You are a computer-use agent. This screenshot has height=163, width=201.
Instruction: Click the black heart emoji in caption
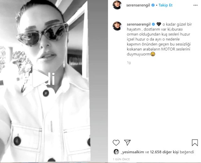pyautogui.click(x=159, y=24)
